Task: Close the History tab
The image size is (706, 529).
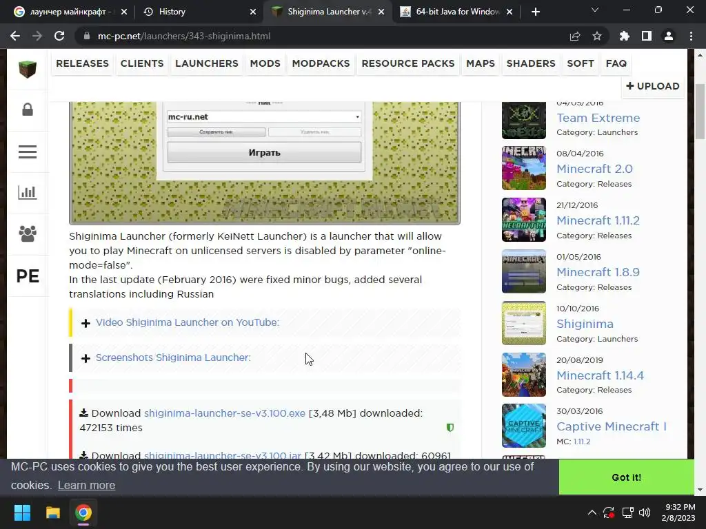Action: tap(253, 12)
